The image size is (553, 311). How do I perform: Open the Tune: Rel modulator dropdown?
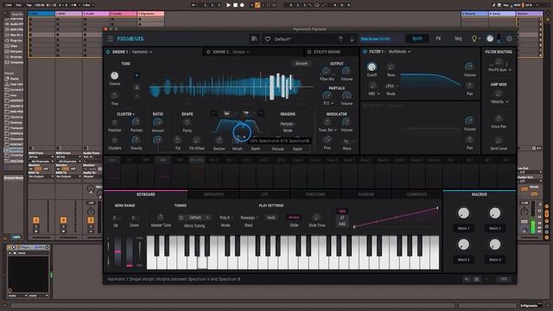[327, 130]
